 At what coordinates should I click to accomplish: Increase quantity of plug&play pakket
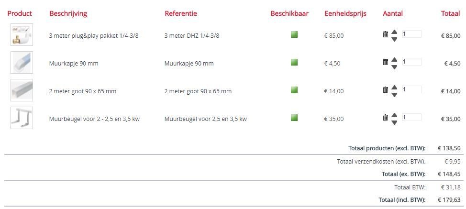click(394, 32)
